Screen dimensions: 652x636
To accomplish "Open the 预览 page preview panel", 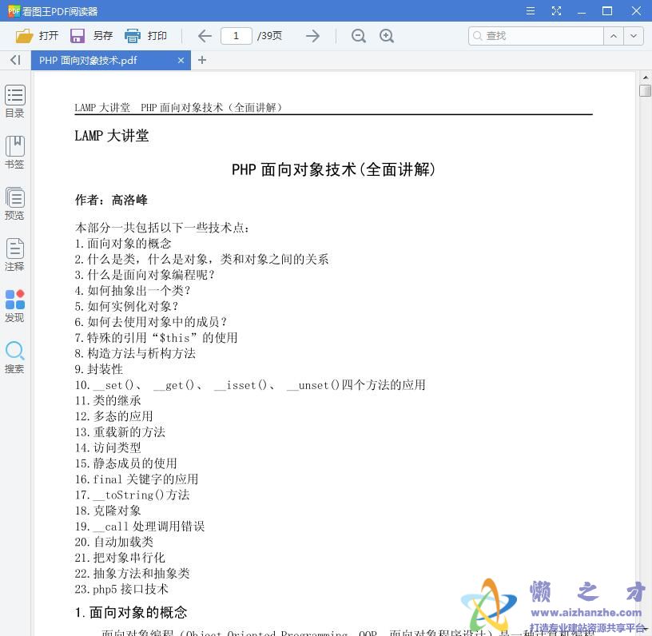I will click(x=14, y=203).
